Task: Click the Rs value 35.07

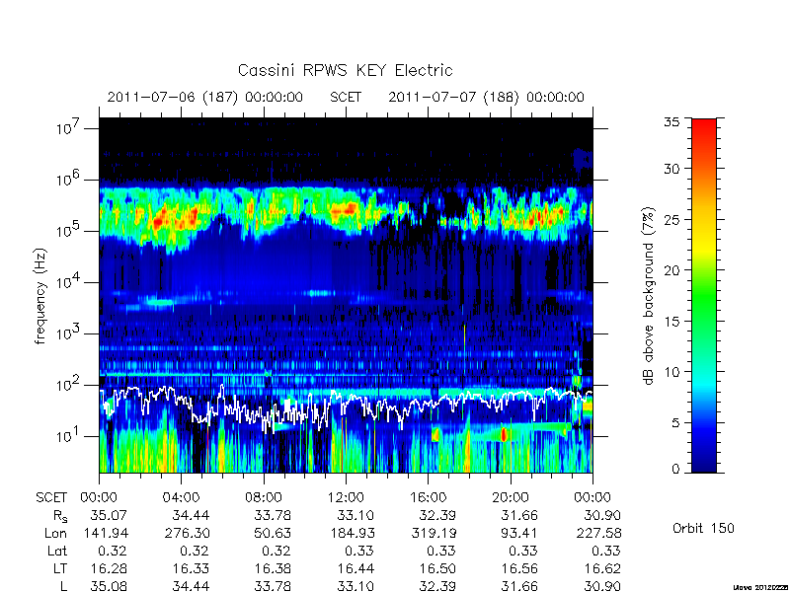Action: [x=109, y=515]
